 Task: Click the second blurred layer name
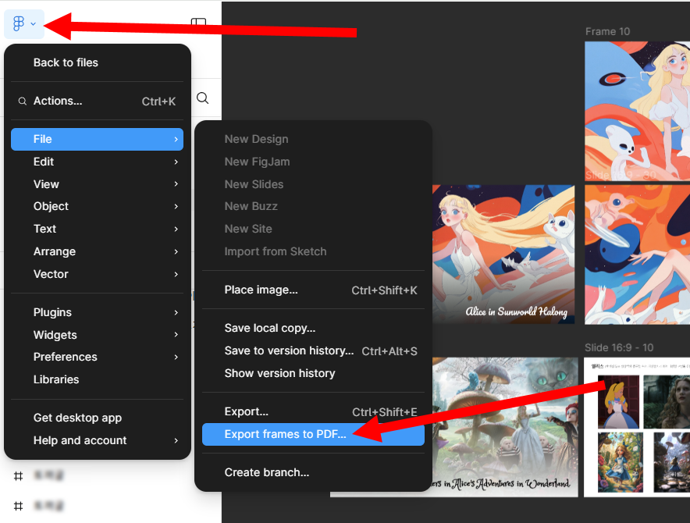point(48,506)
